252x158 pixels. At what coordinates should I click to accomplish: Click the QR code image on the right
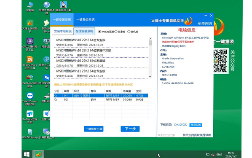220,61
